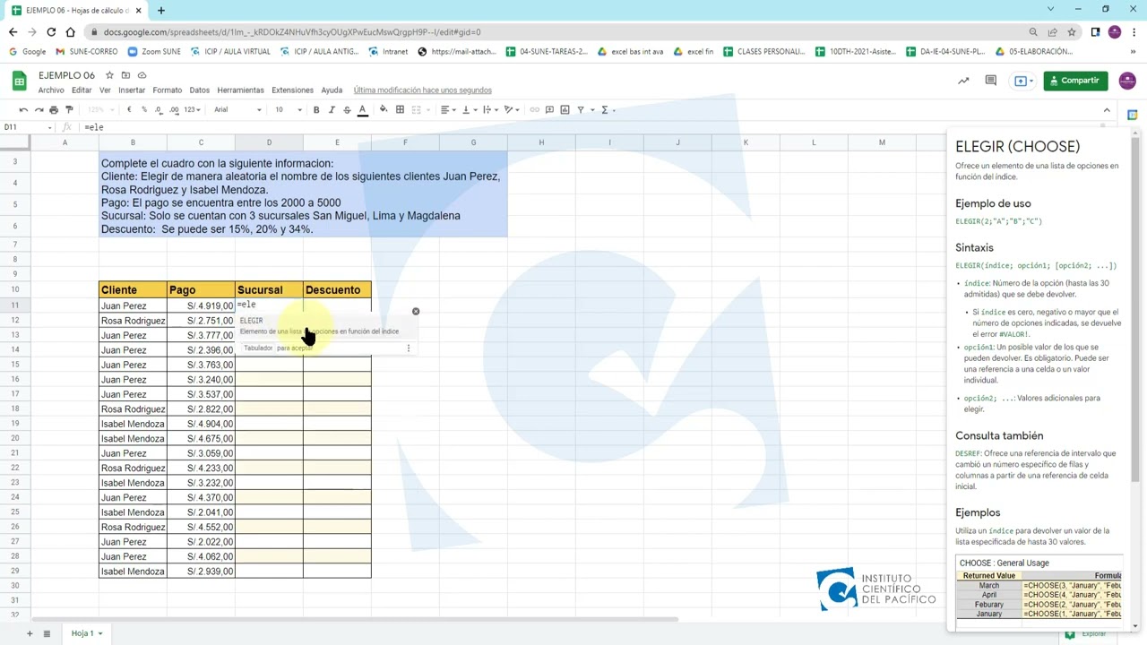This screenshot has width=1147, height=645.
Task: Open the fill color picker
Action: click(x=384, y=110)
